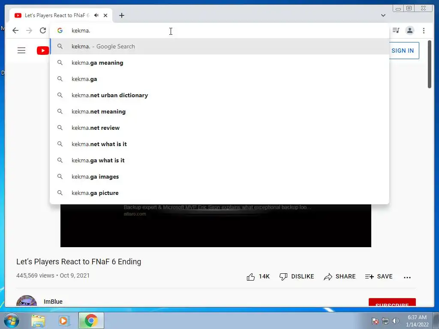Go back using the browser back arrow
439x329 pixels.
pyautogui.click(x=15, y=30)
